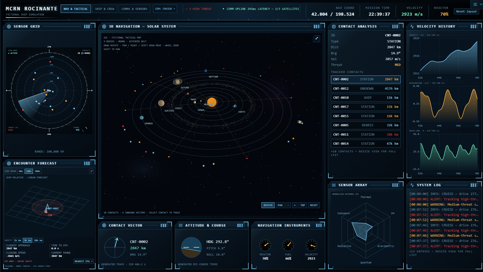Zoom out with the map minus button

coord(288,205)
